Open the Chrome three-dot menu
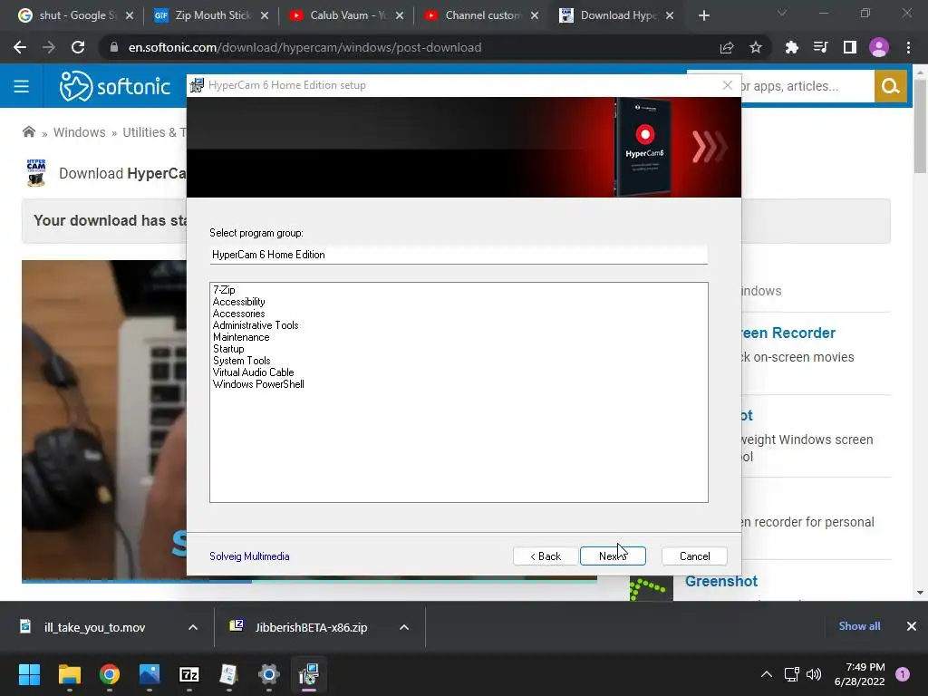Viewport: 928px width, 696px height. 908,47
